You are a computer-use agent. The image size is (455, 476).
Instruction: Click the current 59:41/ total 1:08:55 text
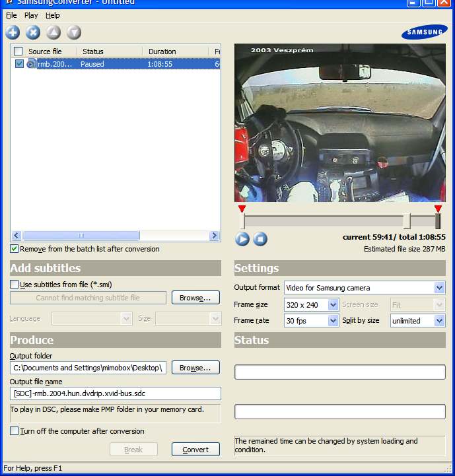394,237
